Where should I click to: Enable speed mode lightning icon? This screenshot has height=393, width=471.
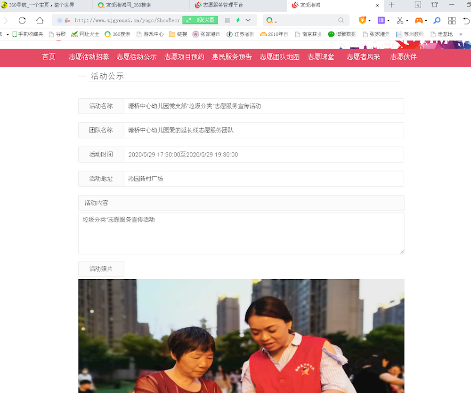coord(238,20)
